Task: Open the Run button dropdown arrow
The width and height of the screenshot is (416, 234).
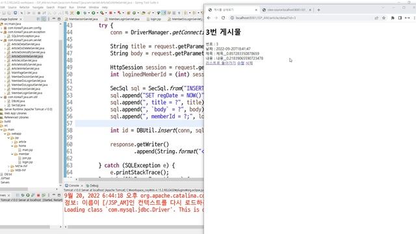Action: (x=97, y=13)
